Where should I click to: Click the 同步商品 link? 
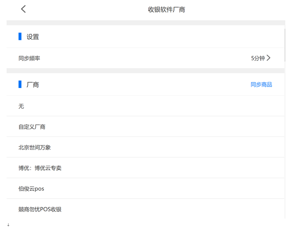(x=261, y=84)
